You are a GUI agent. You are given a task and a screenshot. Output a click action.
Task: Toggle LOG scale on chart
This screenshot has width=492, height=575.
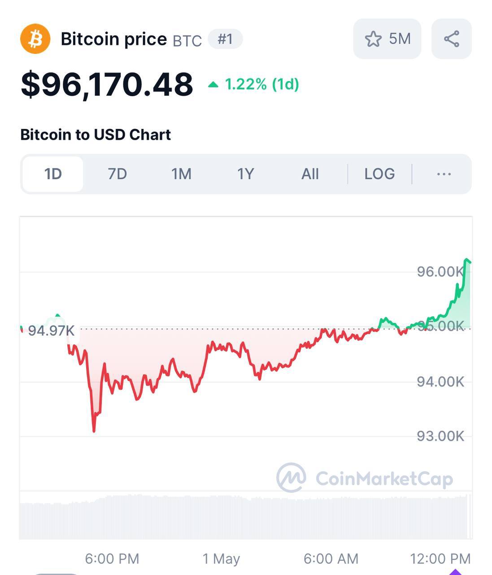pos(379,174)
